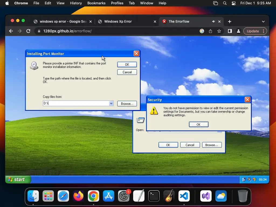Click the Run dialog program icon
The width and height of the screenshot is (276, 207).
[140, 120]
